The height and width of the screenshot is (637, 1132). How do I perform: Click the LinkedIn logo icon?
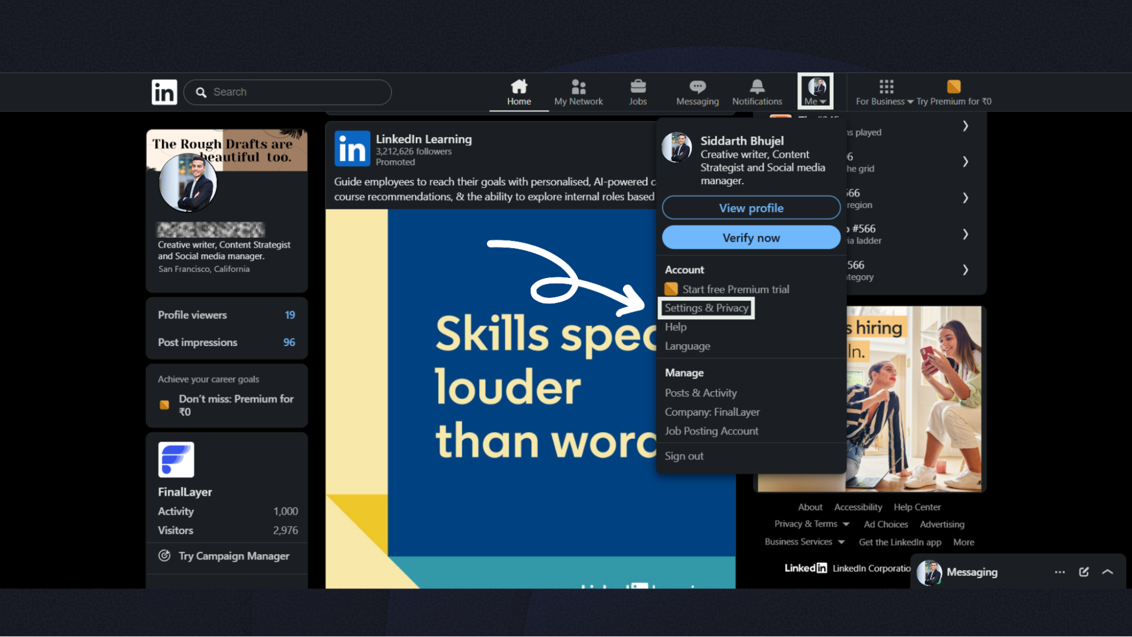coord(164,92)
